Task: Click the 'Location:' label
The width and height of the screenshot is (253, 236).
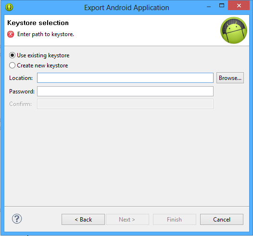Action: pos(21,78)
